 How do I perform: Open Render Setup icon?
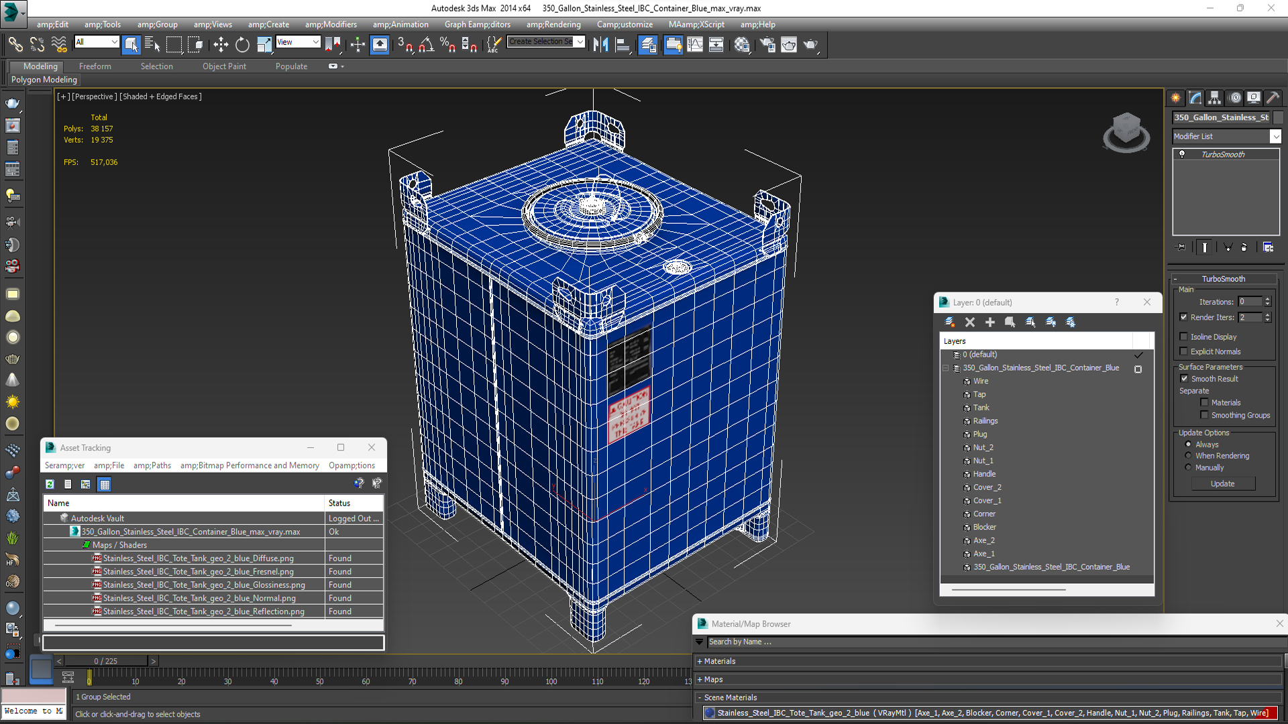(767, 44)
